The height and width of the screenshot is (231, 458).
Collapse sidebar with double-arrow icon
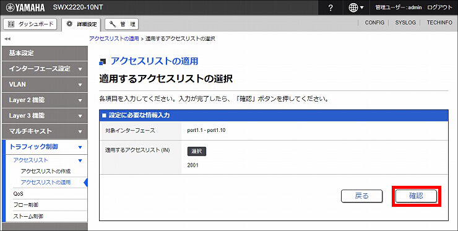(x=7, y=39)
